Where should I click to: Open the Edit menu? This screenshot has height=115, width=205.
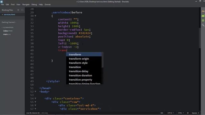7,4
